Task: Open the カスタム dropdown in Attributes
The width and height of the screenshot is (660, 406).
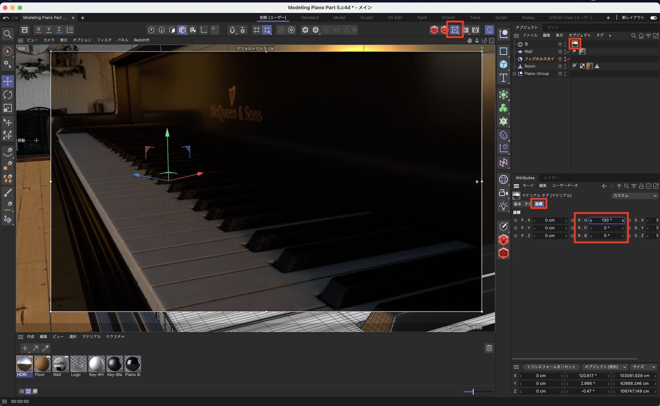Action: point(634,195)
